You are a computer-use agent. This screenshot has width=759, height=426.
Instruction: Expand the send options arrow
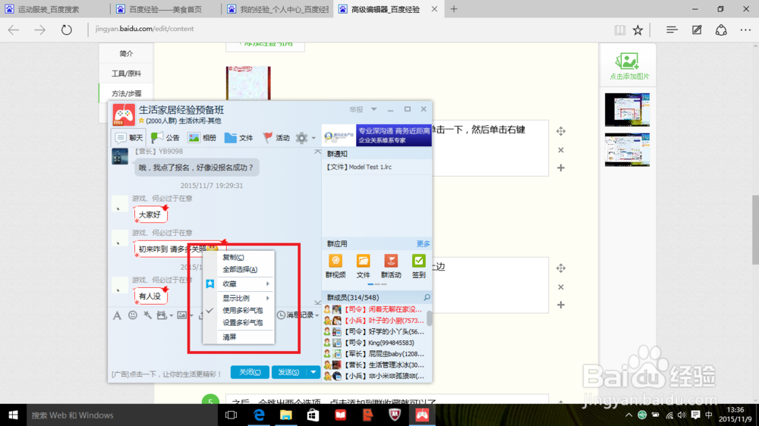313,372
